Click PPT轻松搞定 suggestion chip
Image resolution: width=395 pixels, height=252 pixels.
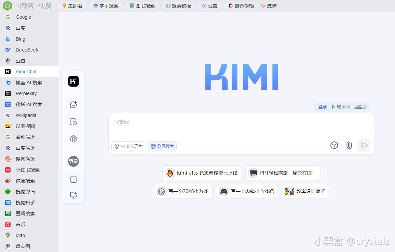[283, 173]
